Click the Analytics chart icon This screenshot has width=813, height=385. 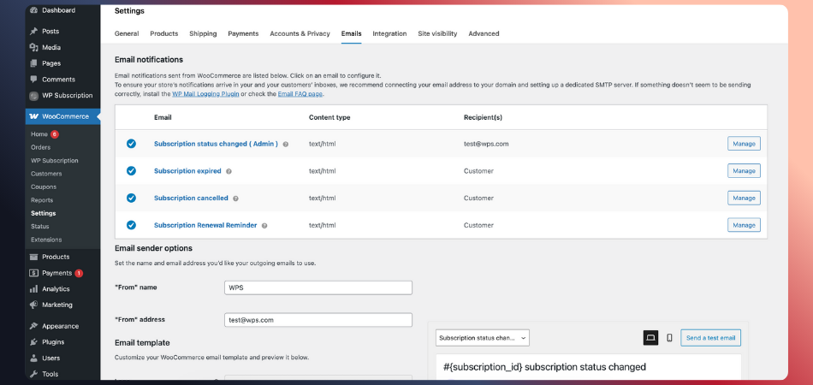[x=33, y=289]
